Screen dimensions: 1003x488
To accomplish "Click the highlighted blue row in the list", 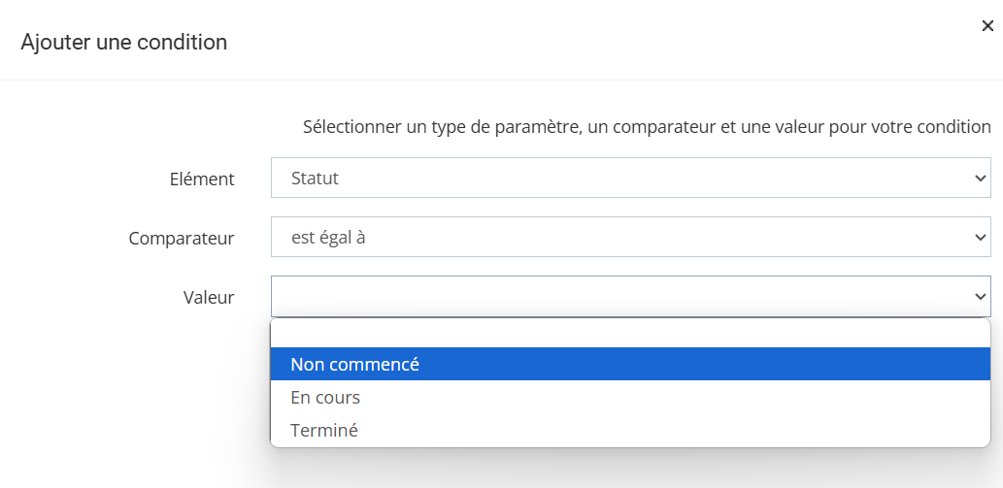I will tap(630, 365).
